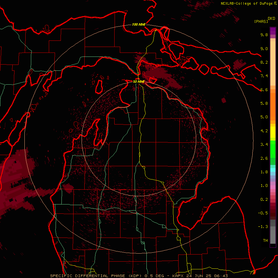Click 'SPECIFIC DIFFERENTIAL PHASE (KDP)' in the caption
The height and width of the screenshot is (278, 278).
coord(96,276)
